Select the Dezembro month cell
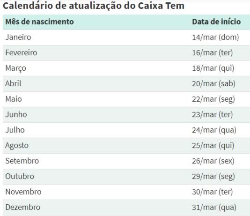The image size is (250, 216). point(23,207)
